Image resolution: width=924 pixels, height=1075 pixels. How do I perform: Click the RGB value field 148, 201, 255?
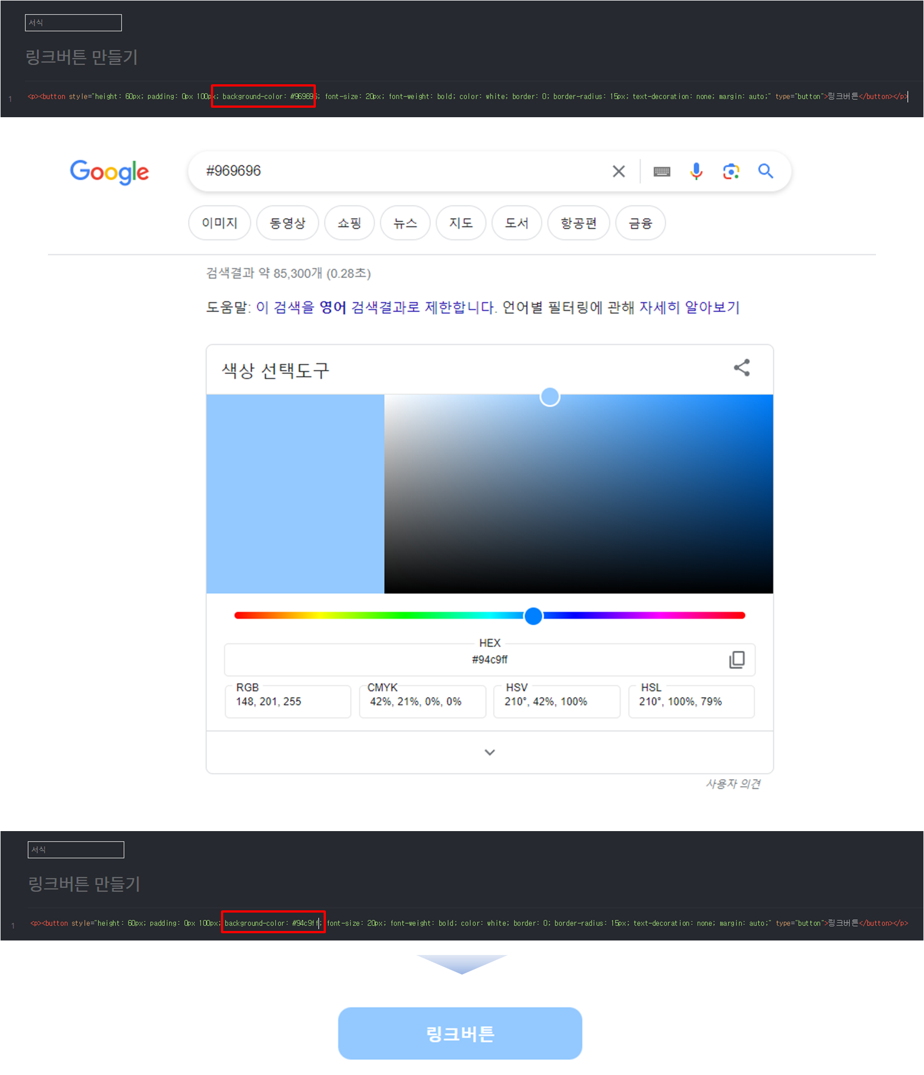[288, 702]
